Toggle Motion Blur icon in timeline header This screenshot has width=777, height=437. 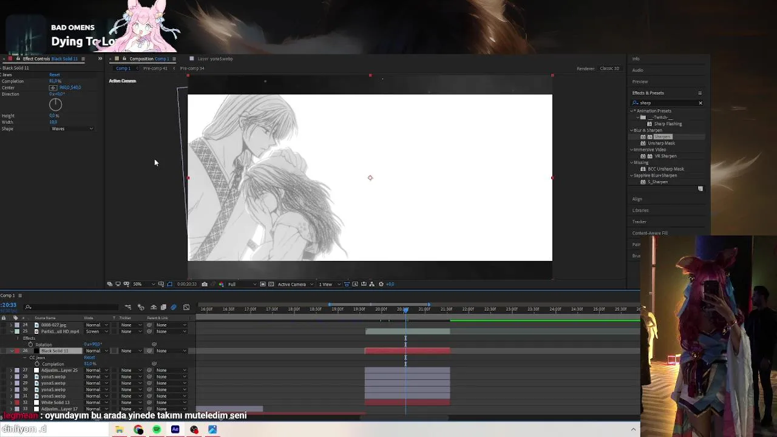coord(174,307)
